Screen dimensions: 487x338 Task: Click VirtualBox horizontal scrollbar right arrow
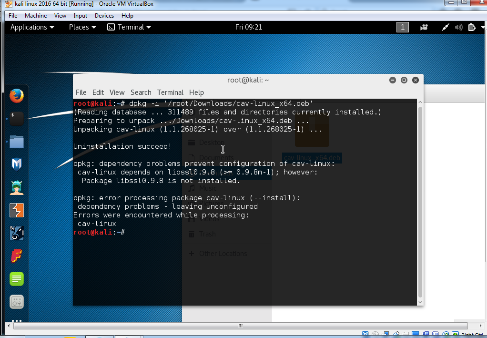tap(480, 326)
